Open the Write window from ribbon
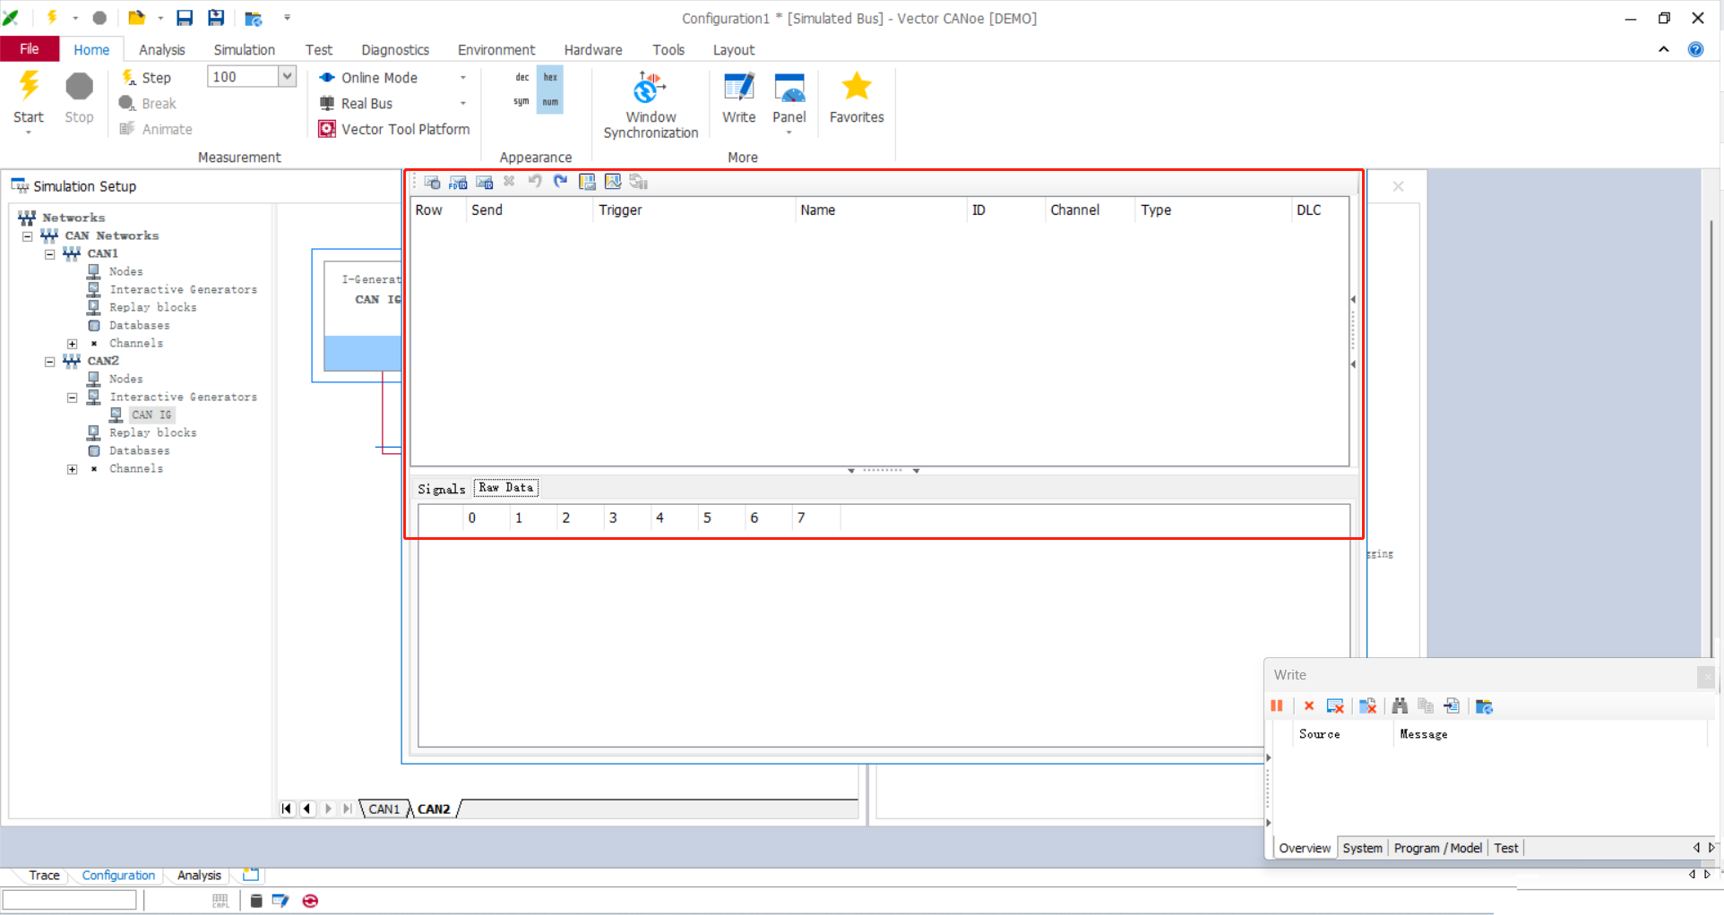 point(739,98)
